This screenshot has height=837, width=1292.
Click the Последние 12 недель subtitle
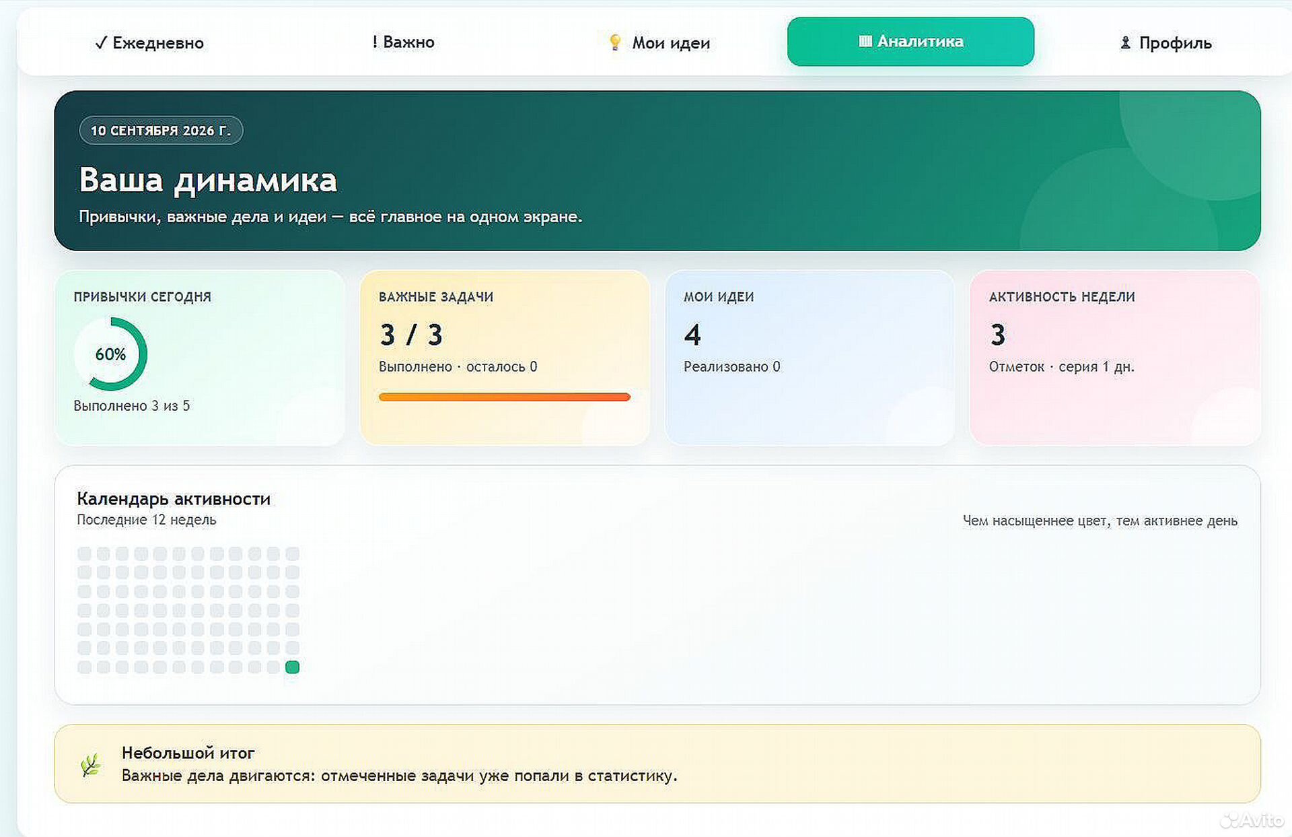pos(147,519)
